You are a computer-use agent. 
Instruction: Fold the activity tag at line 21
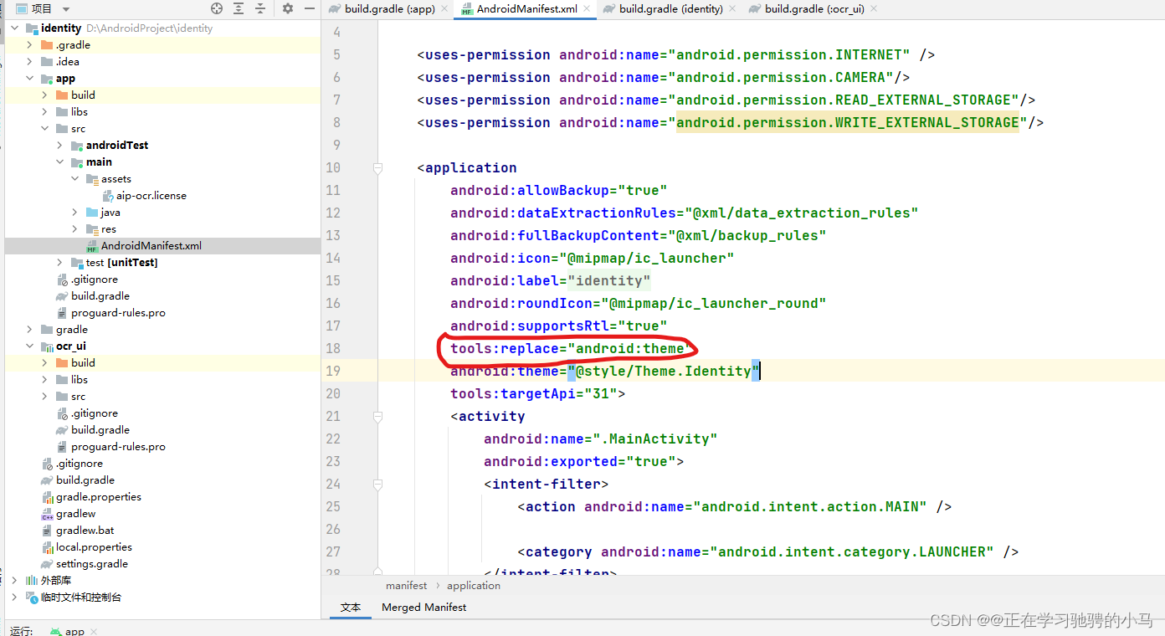coord(377,417)
